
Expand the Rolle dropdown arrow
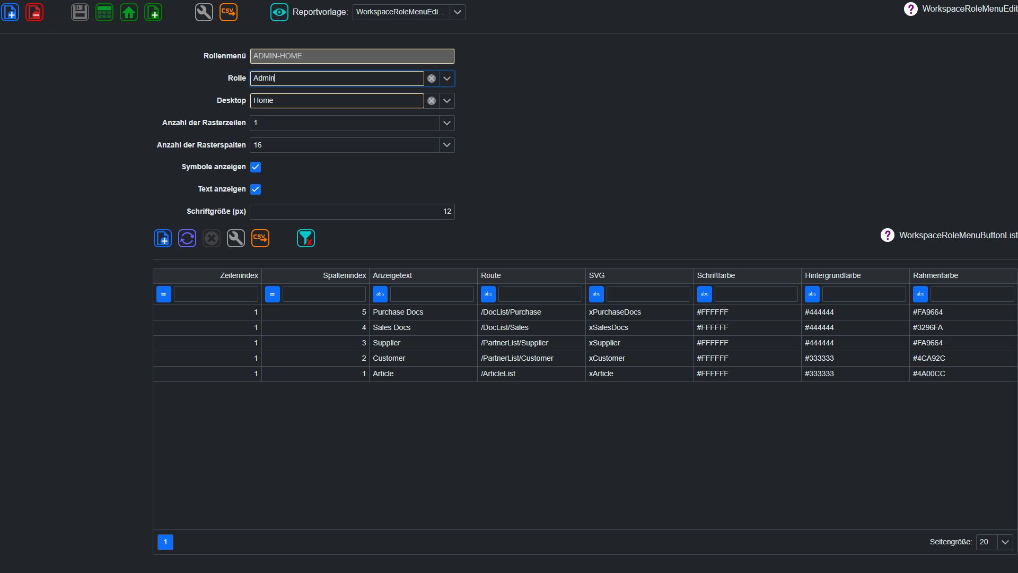(x=447, y=79)
